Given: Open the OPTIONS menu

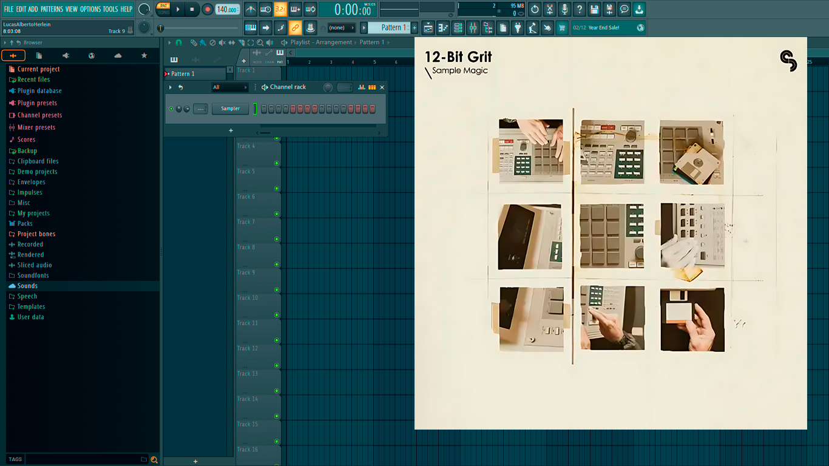Looking at the screenshot, I should (90, 9).
